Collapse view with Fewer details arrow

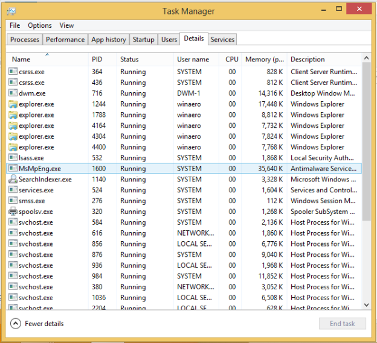pyautogui.click(x=16, y=324)
